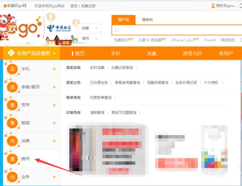Viewport: 242px width, 186px height.
Task: Open 宽带光纤 in the navigation bar
Action: coord(192,53)
